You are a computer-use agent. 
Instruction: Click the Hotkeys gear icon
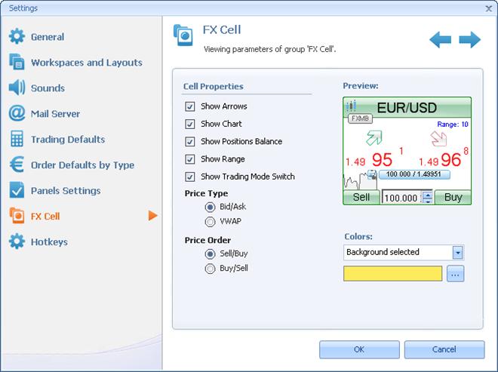(17, 241)
